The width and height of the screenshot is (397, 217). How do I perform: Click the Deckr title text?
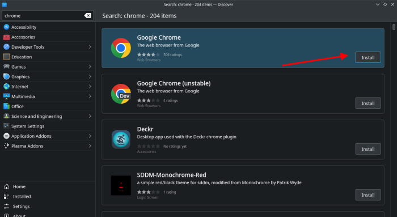tap(145, 129)
